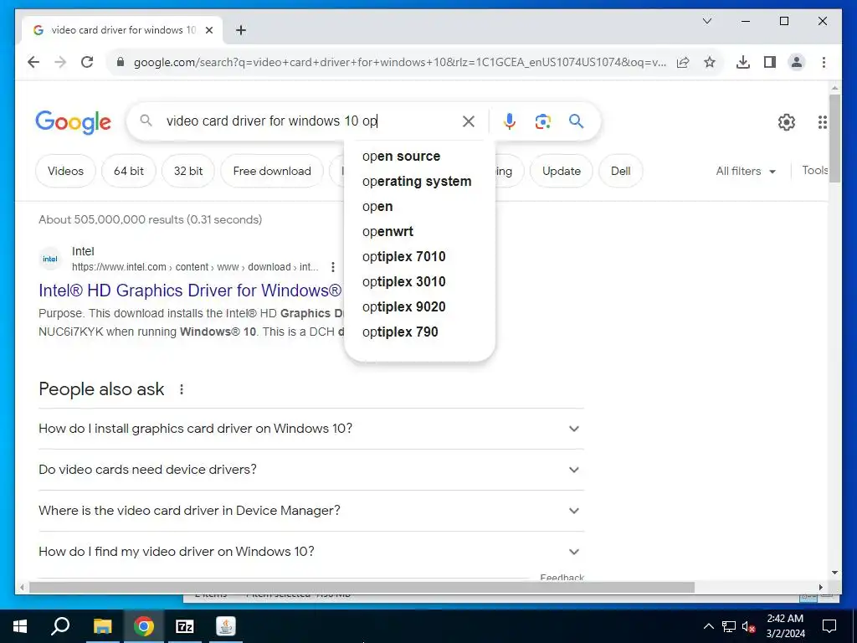Click the horizontal scrollbar thumb

point(362,587)
